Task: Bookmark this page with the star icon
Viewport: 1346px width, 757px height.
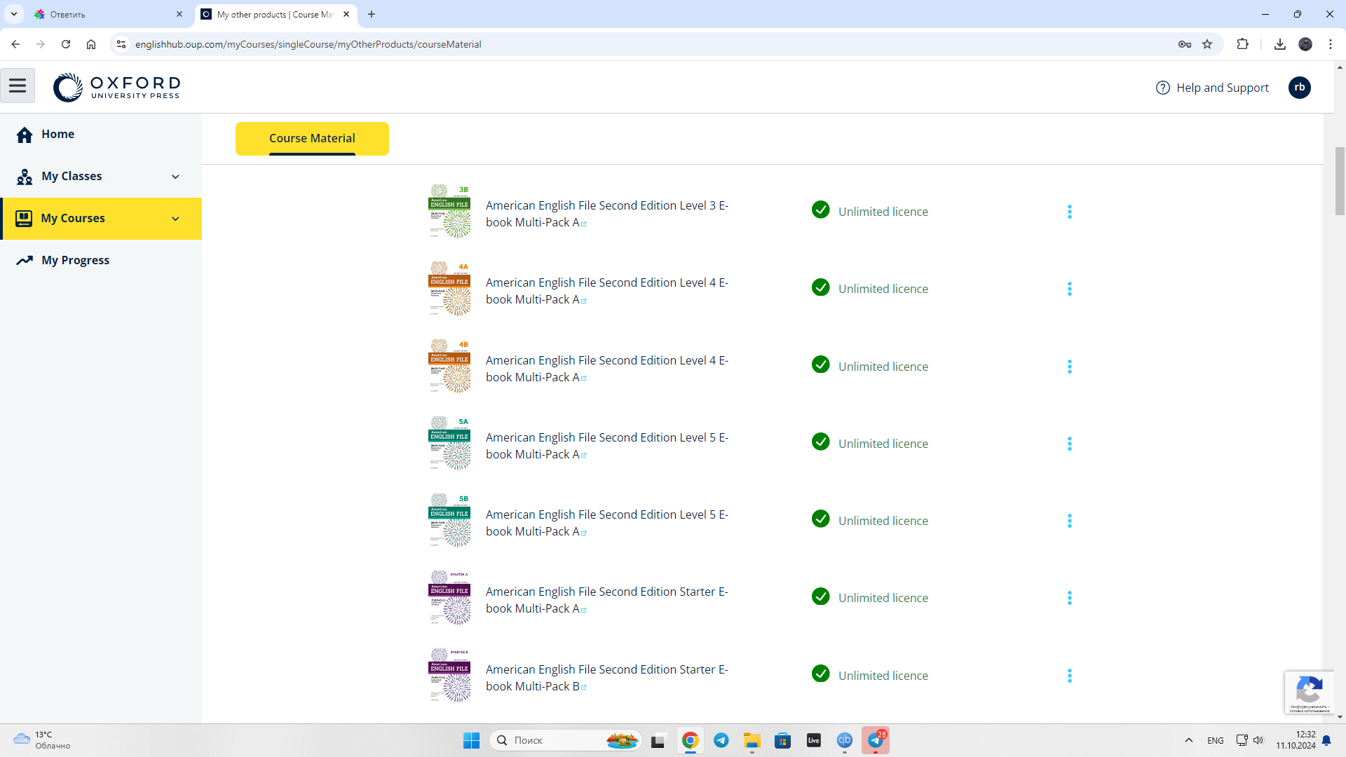Action: pos(1207,44)
